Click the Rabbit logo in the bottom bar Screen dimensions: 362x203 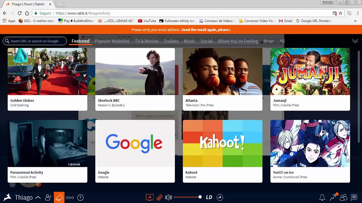click(x=8, y=197)
